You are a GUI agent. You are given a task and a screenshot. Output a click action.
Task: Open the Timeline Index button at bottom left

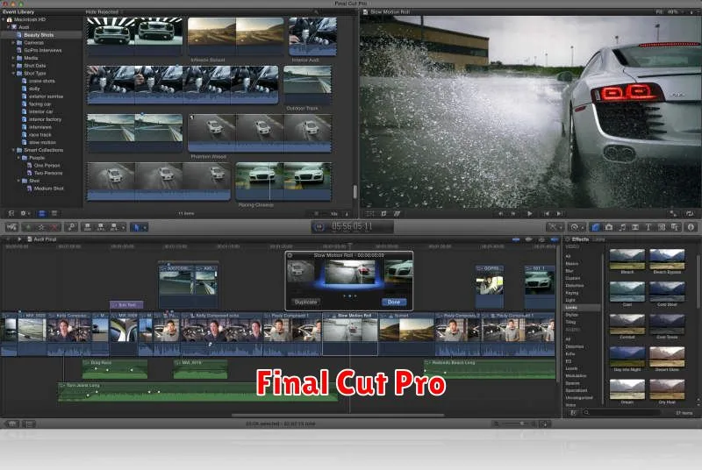(x=28, y=424)
